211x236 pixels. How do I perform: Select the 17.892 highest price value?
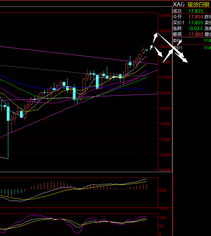pos(196,34)
